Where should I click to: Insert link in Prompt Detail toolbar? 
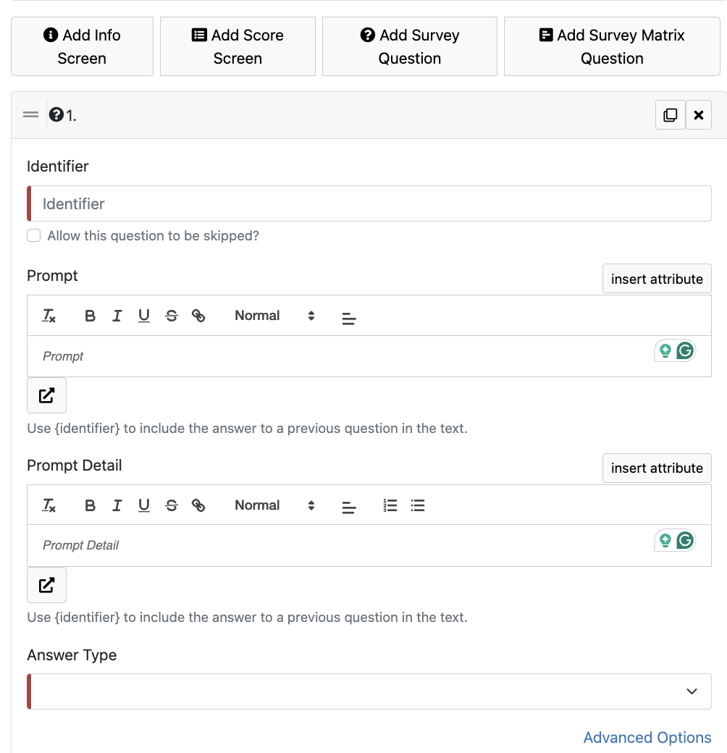(198, 505)
